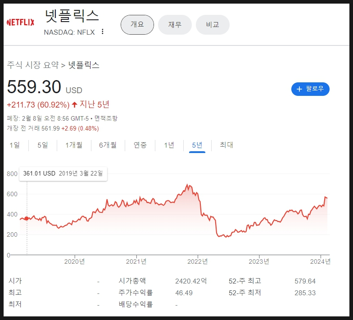Switch chart to 연중 range
Image resolution: width=353 pixels, height=320 pixels.
pyautogui.click(x=140, y=145)
